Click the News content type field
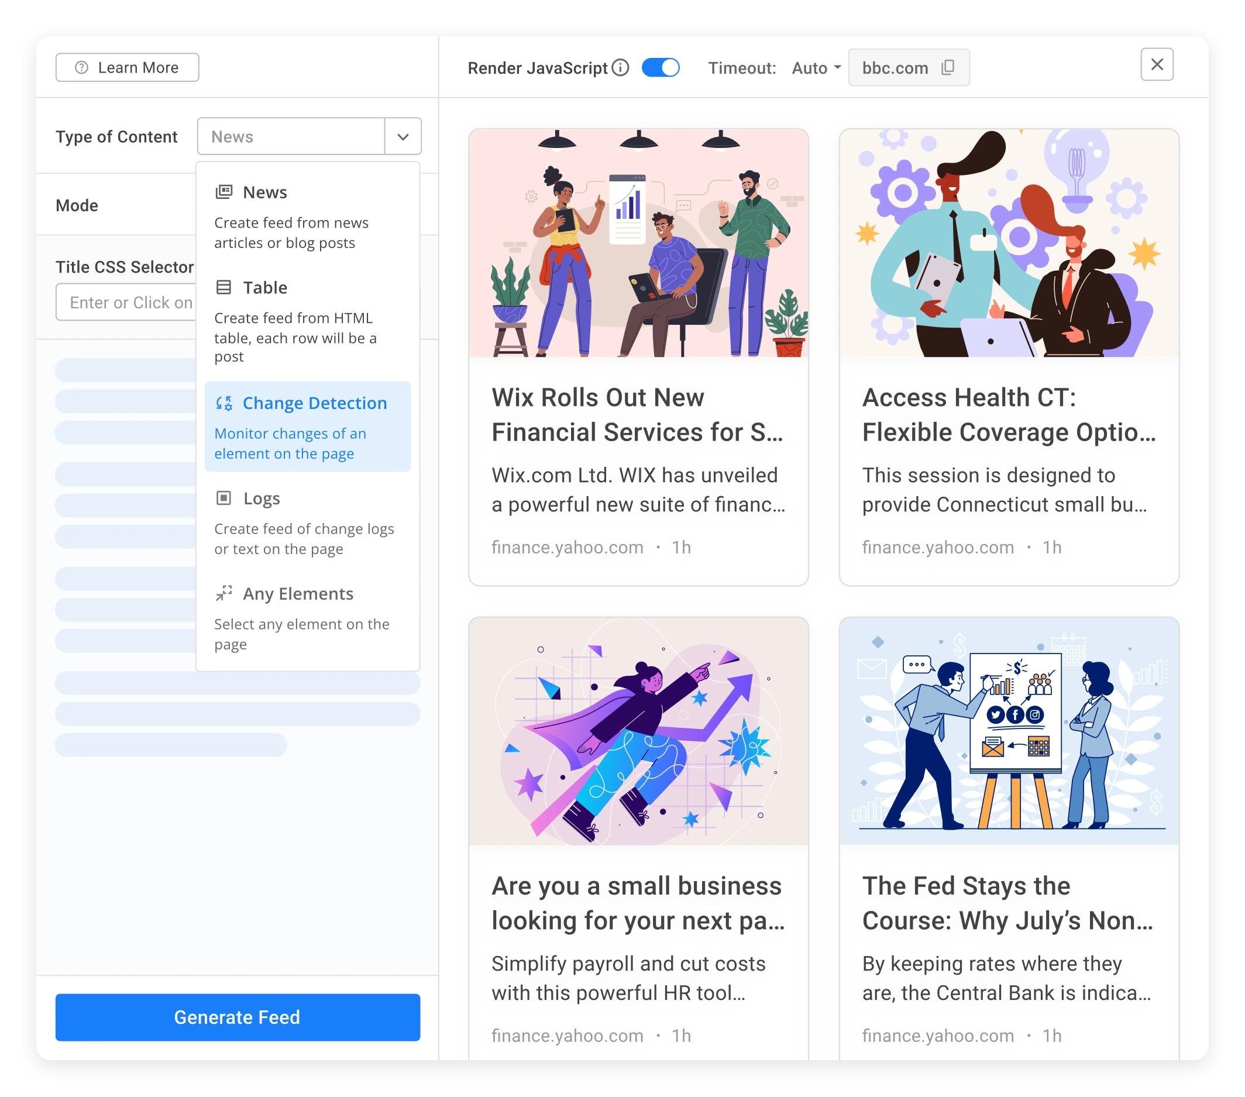Screen dimensions: 1245x1097 [x=291, y=136]
